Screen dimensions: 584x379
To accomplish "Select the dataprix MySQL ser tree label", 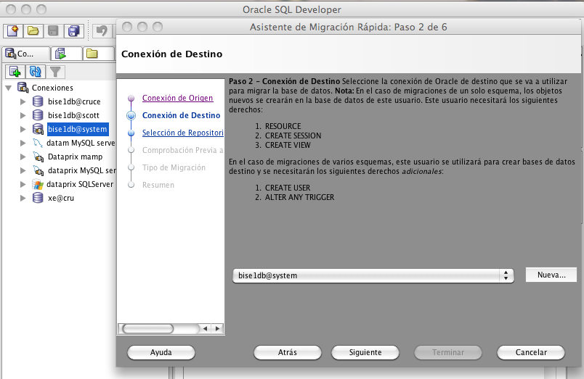I will click(81, 170).
